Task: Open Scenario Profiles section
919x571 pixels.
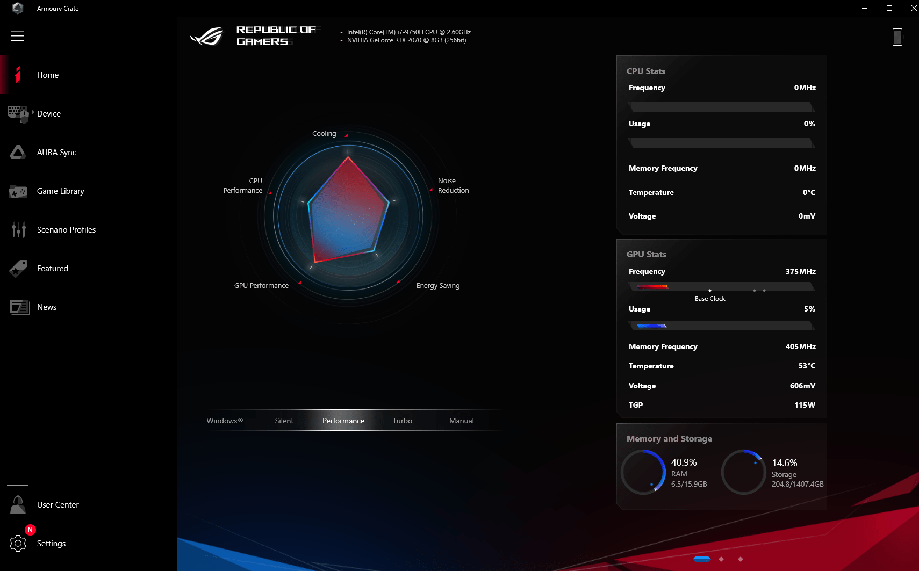Action: coord(66,230)
